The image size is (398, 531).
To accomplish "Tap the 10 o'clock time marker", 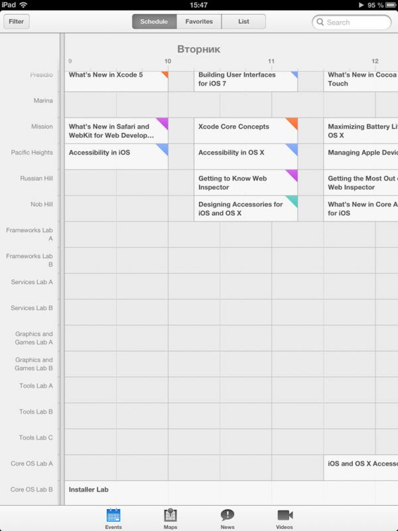I will 168,61.
